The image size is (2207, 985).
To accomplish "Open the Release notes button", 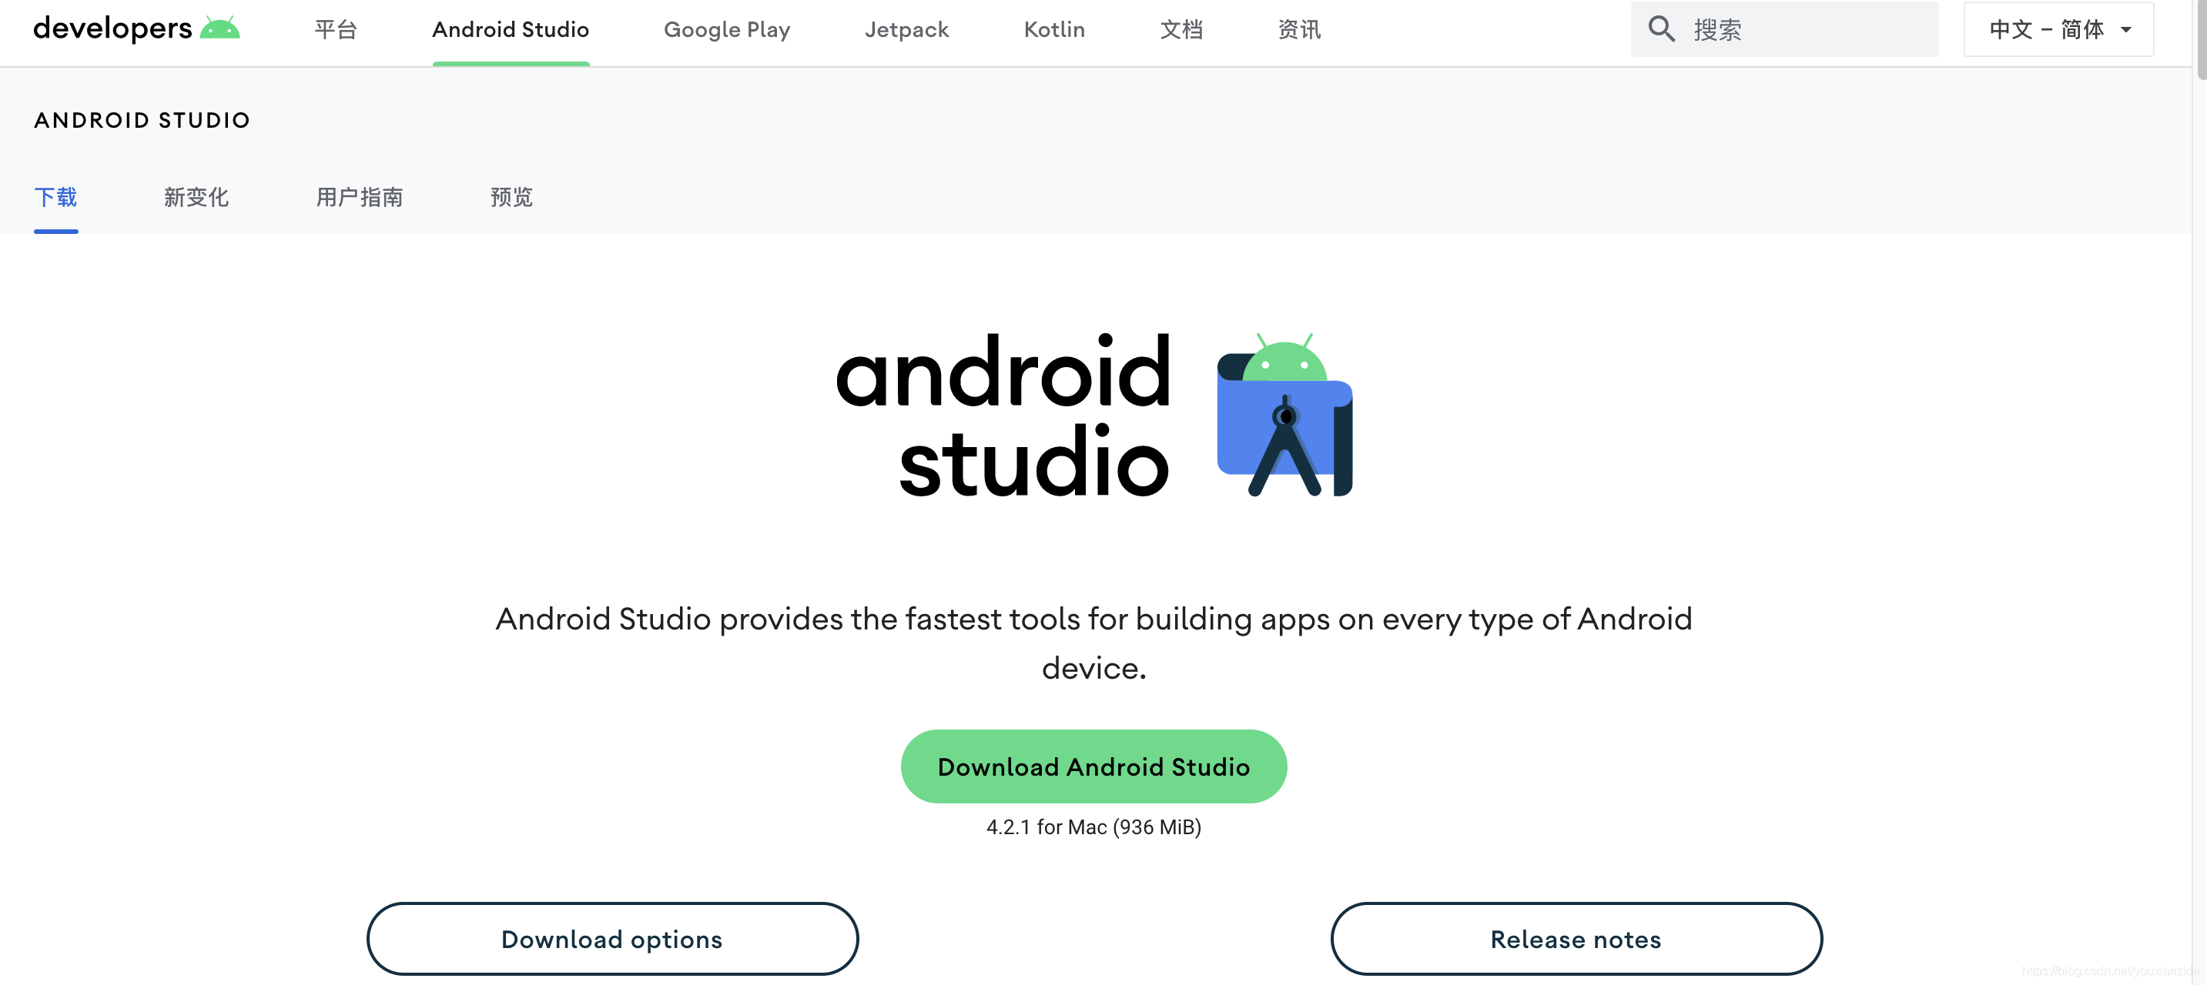I will (x=1575, y=939).
